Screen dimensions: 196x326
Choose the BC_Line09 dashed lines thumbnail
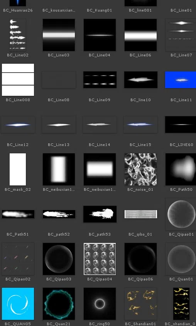click(100, 80)
